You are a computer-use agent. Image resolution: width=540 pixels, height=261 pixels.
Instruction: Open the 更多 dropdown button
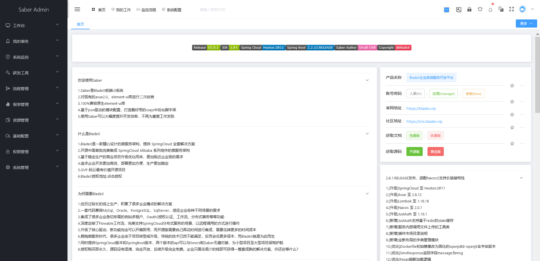tap(526, 24)
